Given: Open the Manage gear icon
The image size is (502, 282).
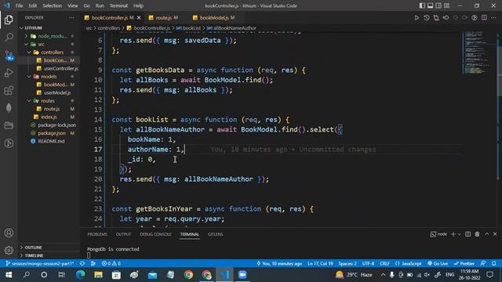Looking at the screenshot, I should point(9,250).
